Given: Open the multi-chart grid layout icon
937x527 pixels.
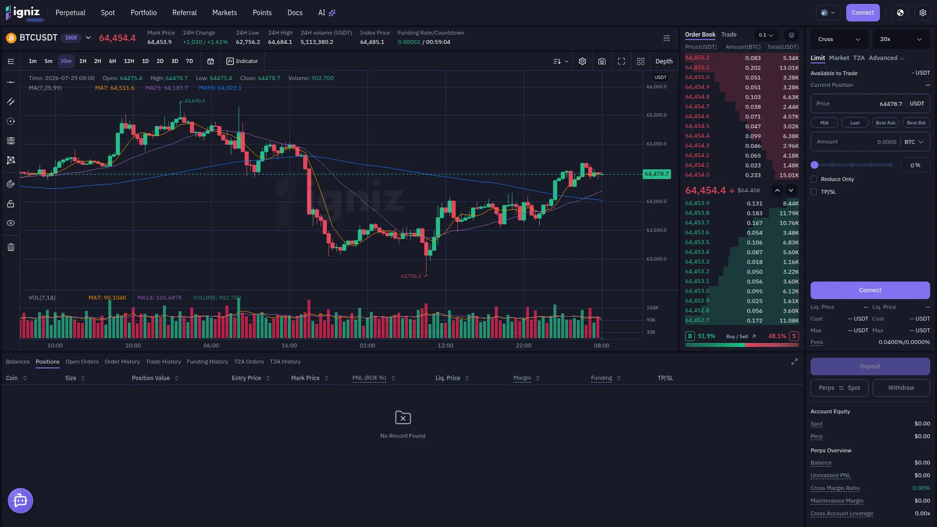Looking at the screenshot, I should [x=641, y=61].
